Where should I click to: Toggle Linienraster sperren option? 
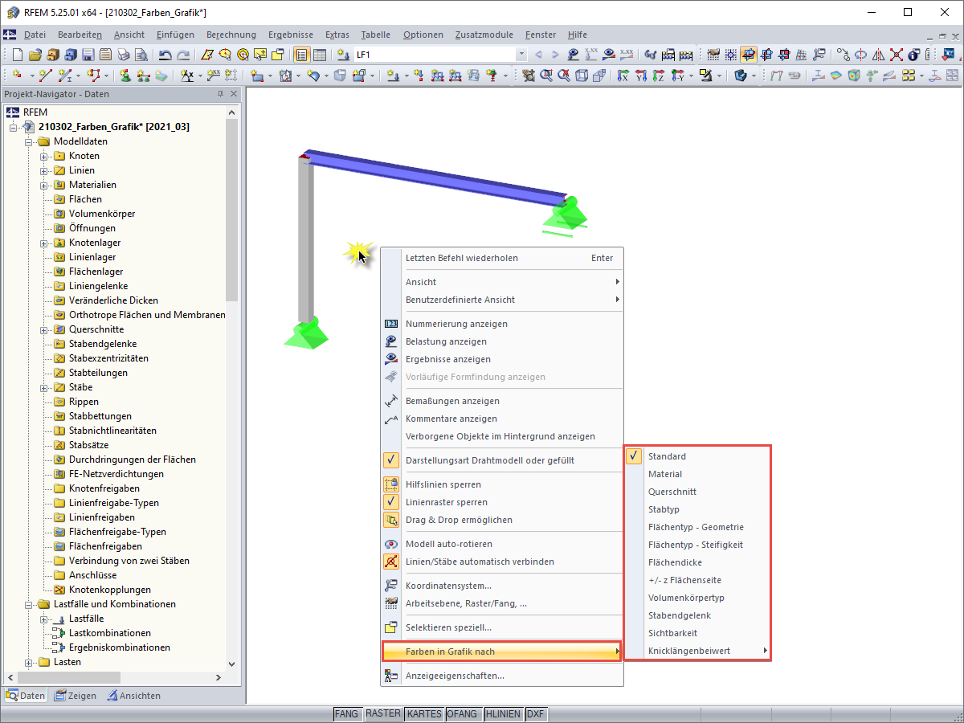click(501, 502)
